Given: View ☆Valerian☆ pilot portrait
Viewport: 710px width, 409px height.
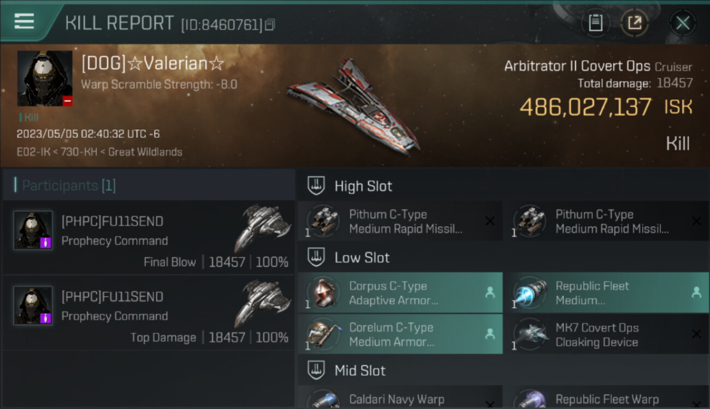Looking at the screenshot, I should 45,79.
